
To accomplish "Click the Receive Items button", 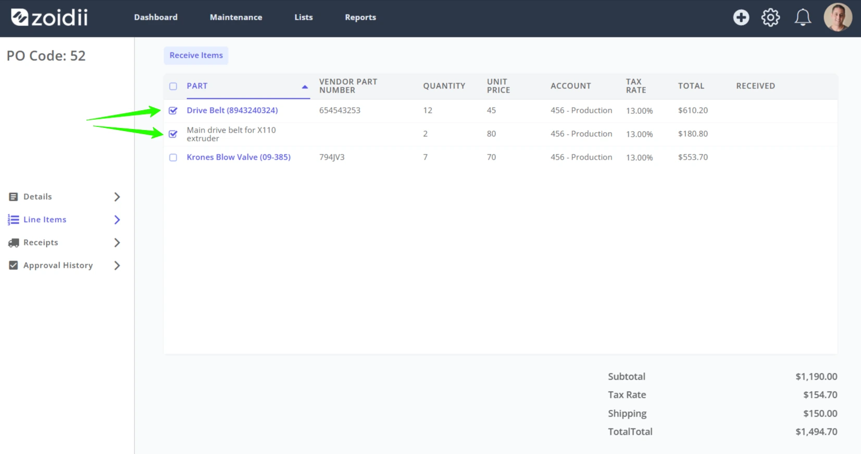I will coord(196,55).
